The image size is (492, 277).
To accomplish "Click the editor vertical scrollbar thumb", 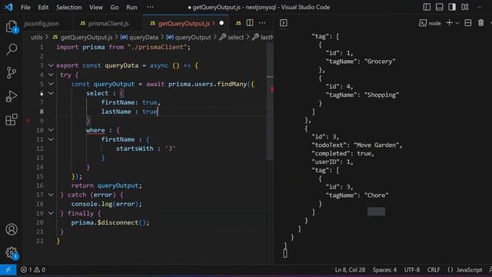I will pos(270,102).
